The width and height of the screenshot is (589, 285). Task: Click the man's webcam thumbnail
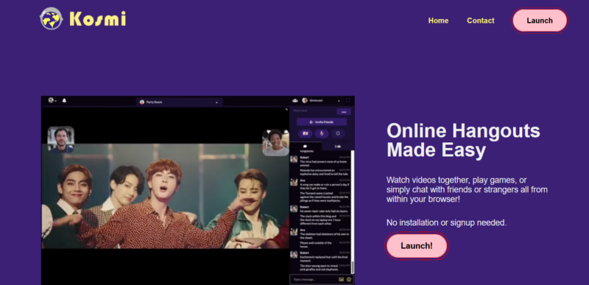(61, 140)
